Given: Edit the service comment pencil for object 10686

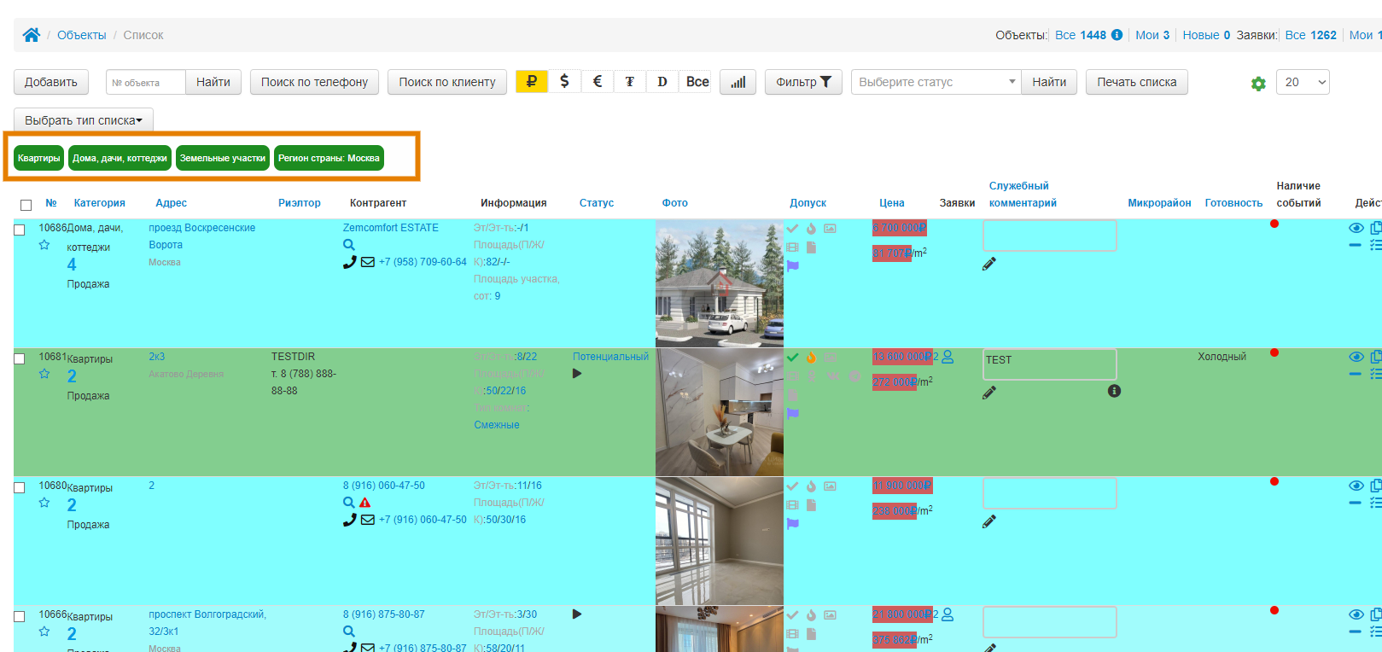Looking at the screenshot, I should coord(989,265).
